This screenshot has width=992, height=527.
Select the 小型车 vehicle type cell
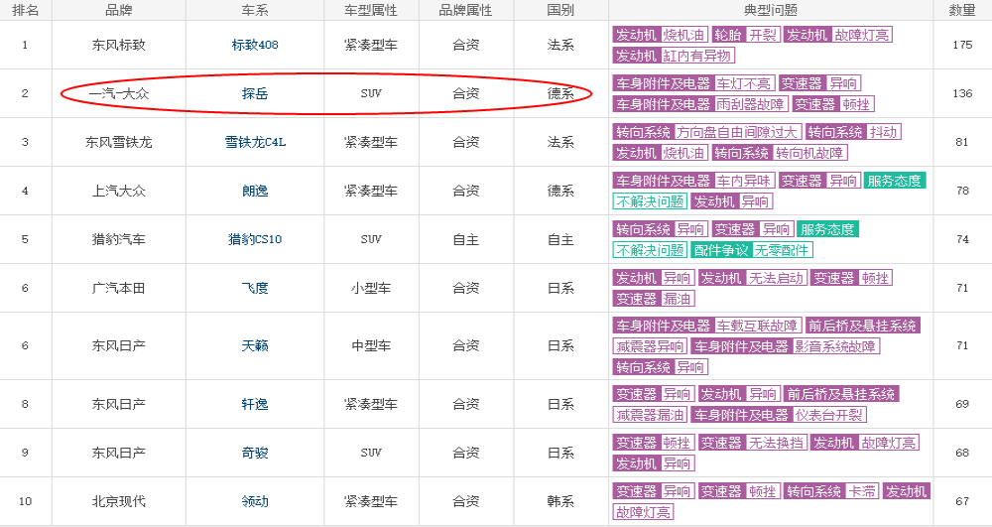371,289
